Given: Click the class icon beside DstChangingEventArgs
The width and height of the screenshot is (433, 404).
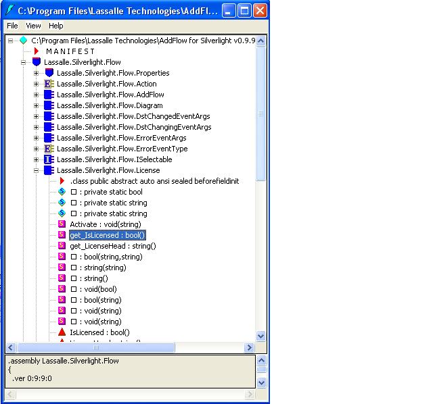Looking at the screenshot, I should [x=49, y=127].
